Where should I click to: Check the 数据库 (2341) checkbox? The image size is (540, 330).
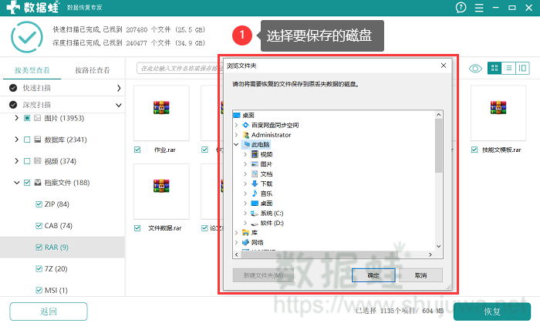pyautogui.click(x=27, y=140)
